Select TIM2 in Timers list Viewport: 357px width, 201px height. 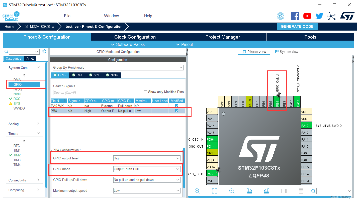pos(17,155)
